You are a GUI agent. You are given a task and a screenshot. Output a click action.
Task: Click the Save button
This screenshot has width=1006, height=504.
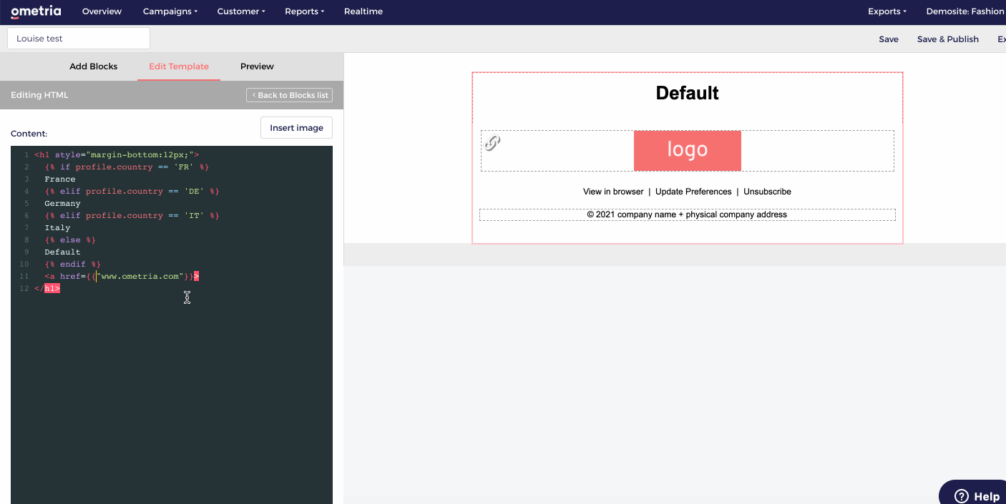[889, 39]
